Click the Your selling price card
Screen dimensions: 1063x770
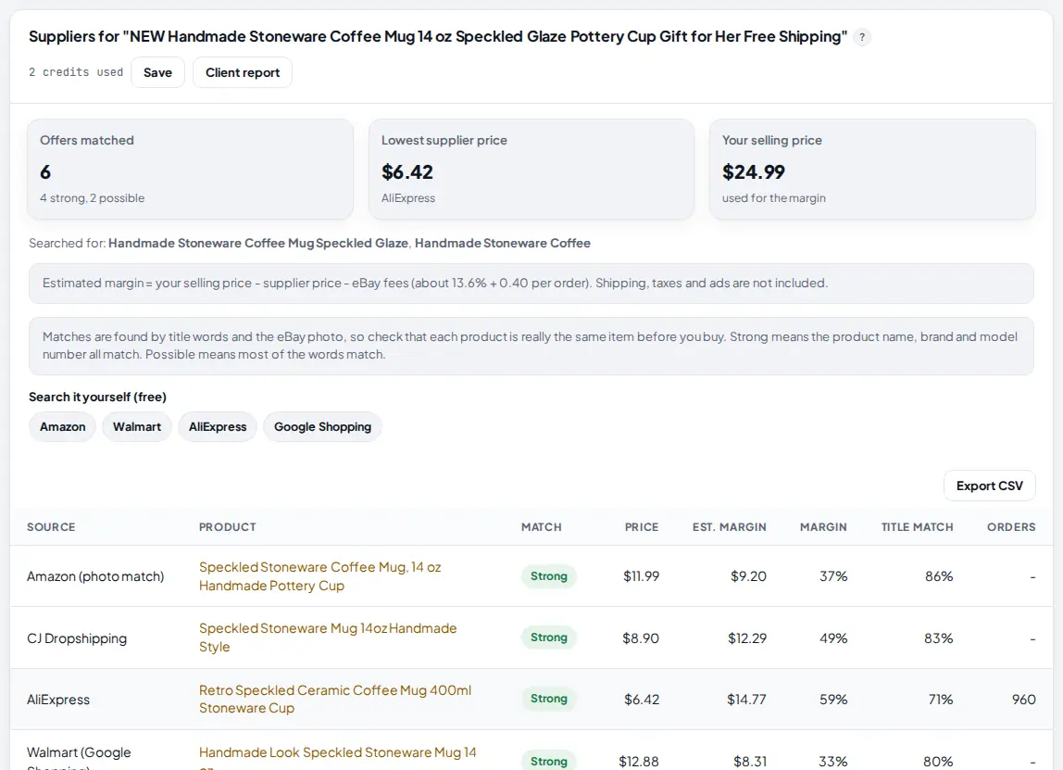(872, 169)
